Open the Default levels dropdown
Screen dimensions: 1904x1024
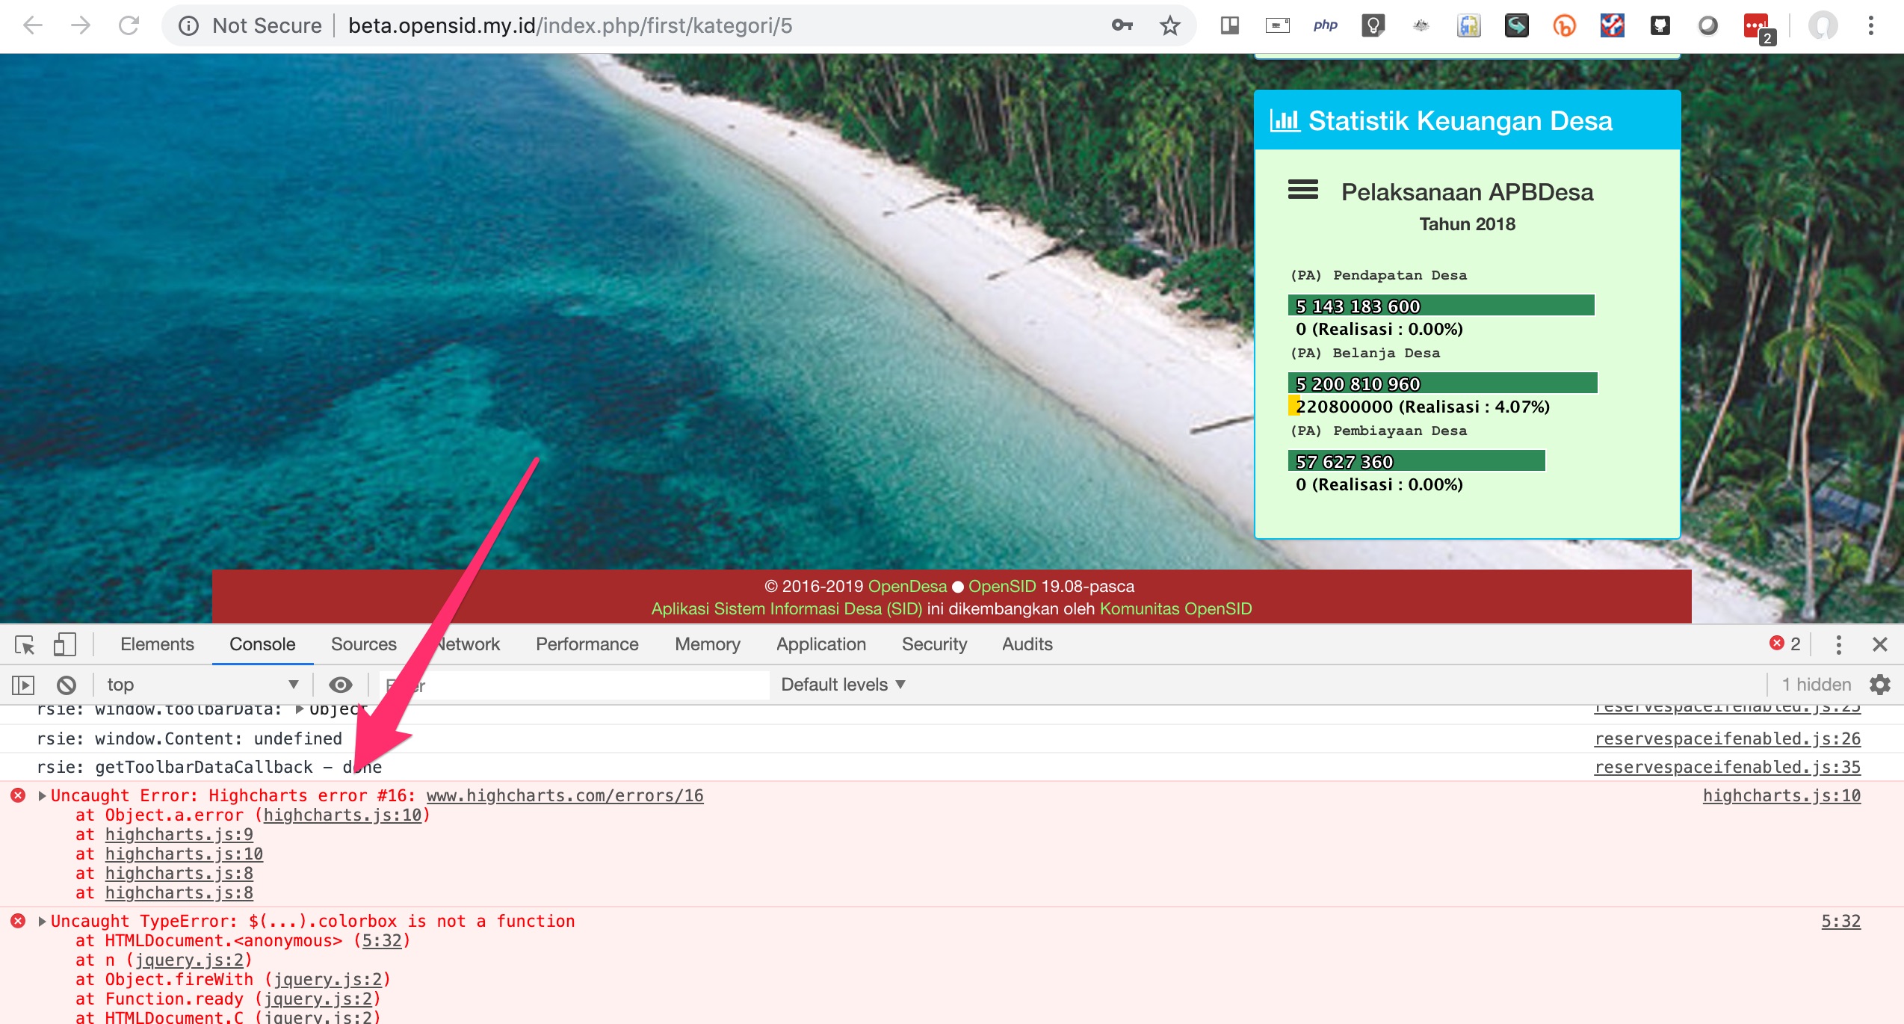tap(842, 685)
